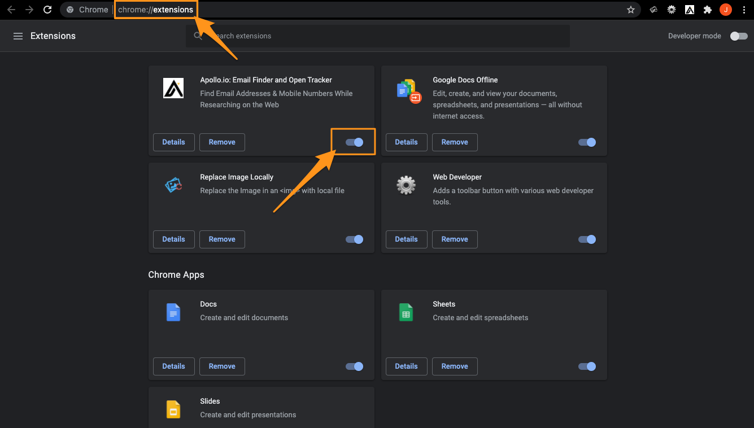Bookmark this page with the star icon

pyautogui.click(x=631, y=10)
